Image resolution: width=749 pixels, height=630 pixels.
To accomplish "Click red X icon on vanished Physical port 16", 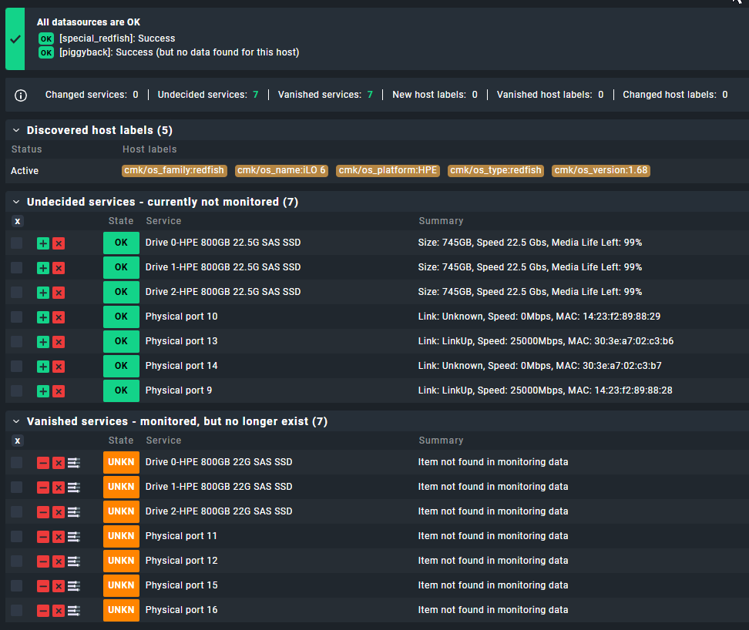I will coord(59,610).
